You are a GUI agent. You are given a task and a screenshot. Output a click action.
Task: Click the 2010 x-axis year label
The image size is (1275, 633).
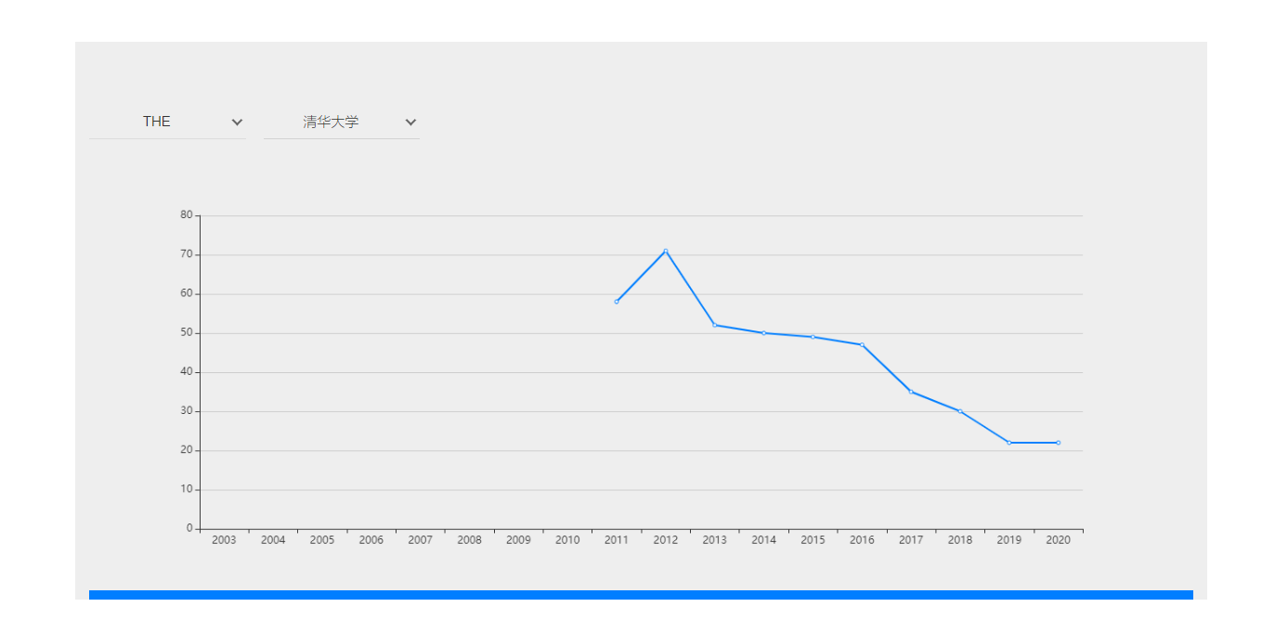click(x=567, y=540)
